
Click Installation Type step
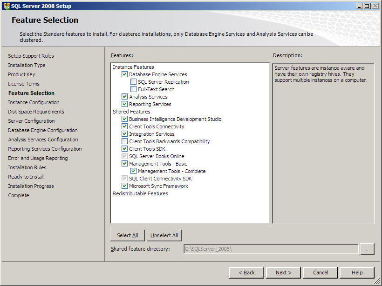click(x=27, y=65)
